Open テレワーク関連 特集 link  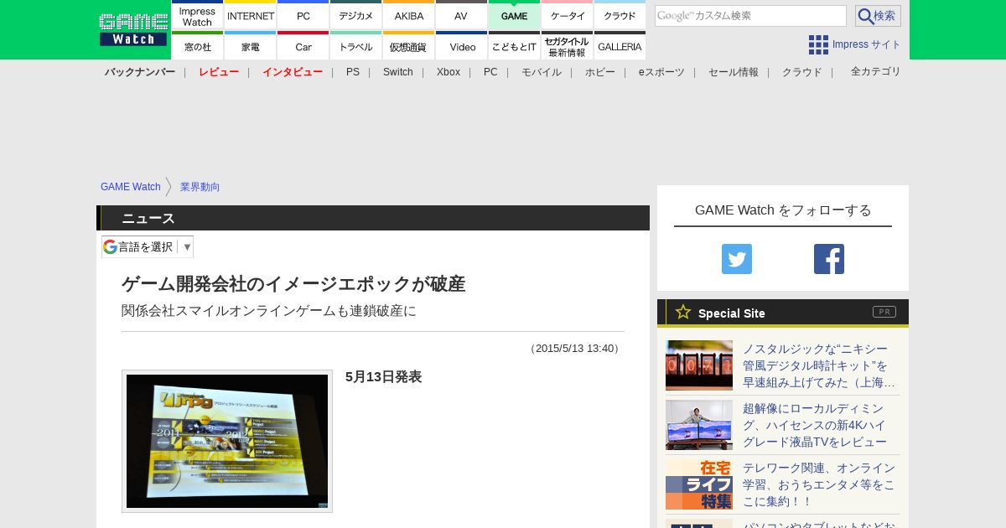pos(819,484)
